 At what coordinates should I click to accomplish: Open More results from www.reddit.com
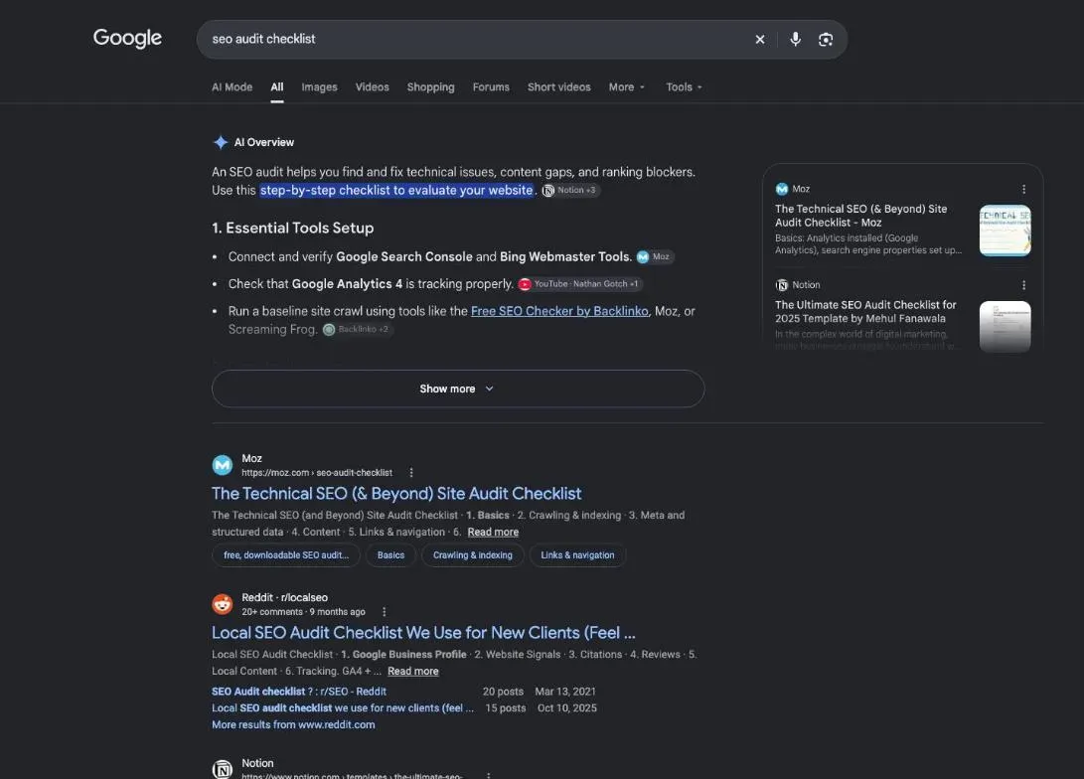pyautogui.click(x=293, y=724)
